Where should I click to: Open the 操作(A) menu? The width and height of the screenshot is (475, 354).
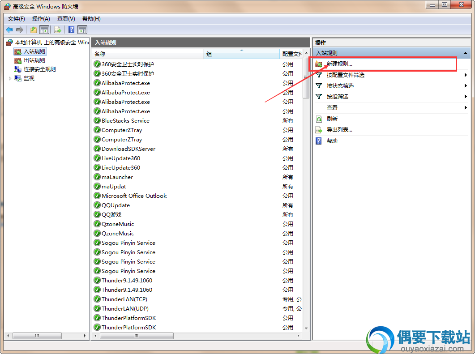tap(41, 19)
